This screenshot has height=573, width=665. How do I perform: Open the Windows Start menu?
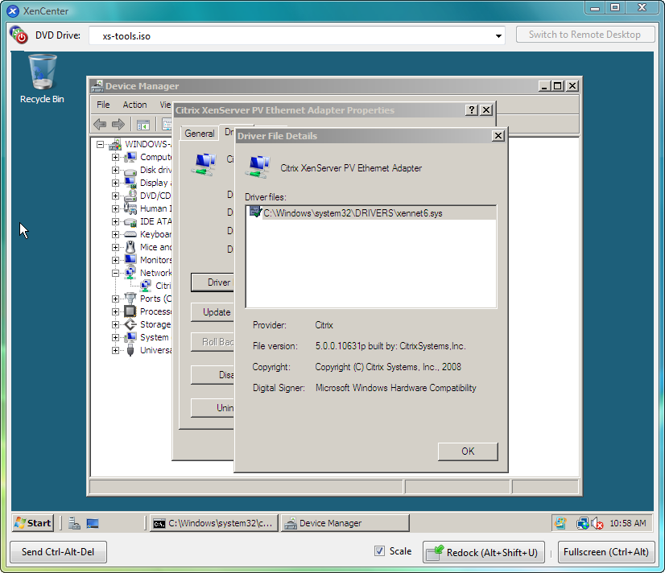coord(33,523)
